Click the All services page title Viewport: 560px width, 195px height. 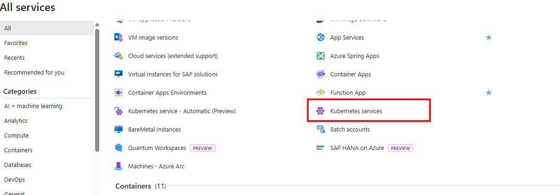pyautogui.click(x=28, y=7)
